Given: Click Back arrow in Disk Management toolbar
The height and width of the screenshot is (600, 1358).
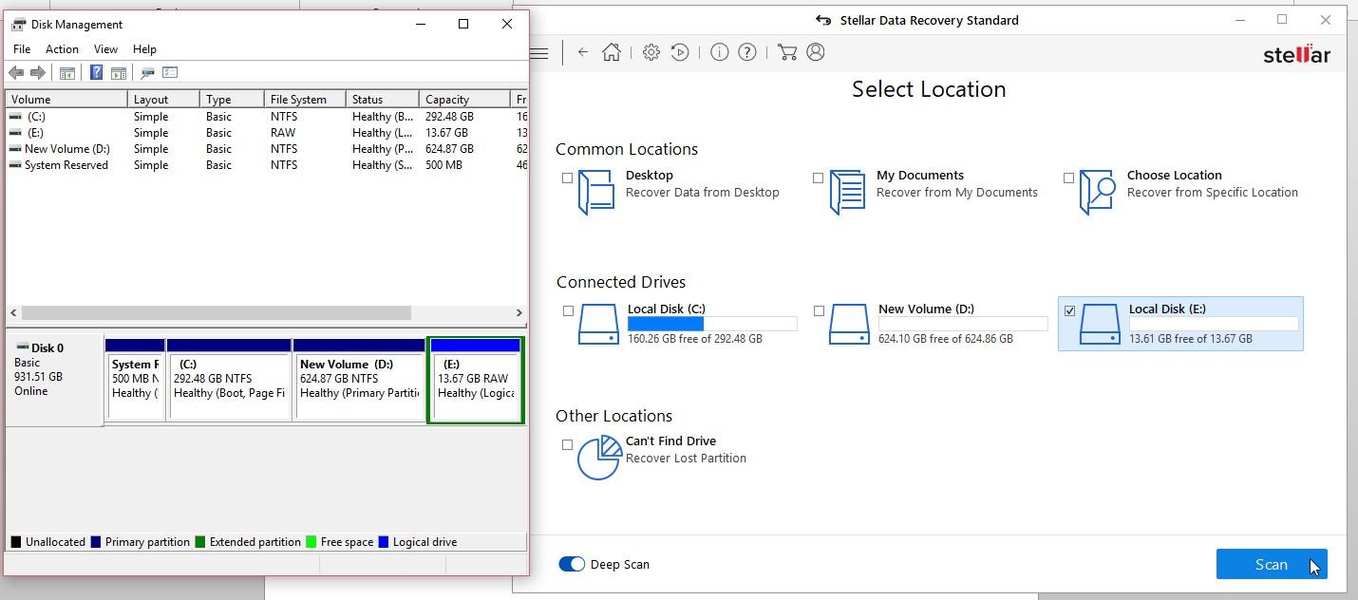Looking at the screenshot, I should coord(16,73).
